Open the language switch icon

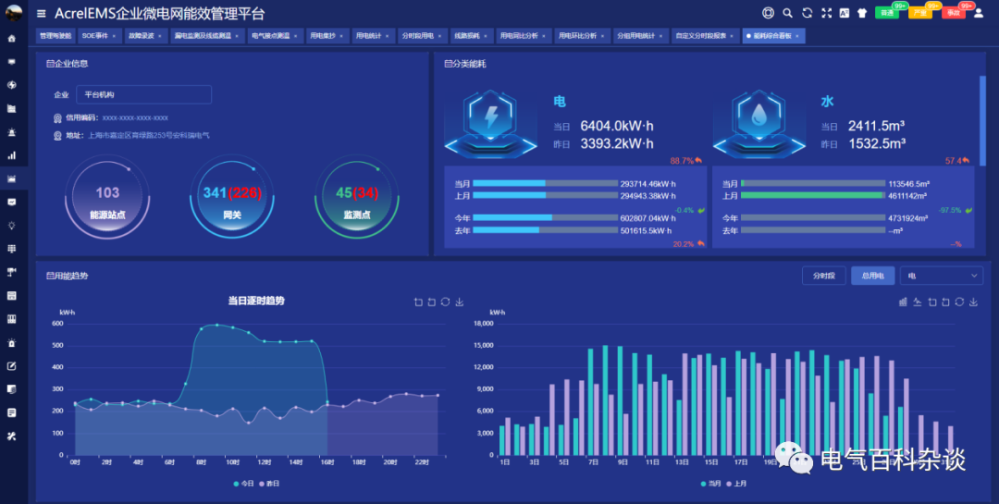click(x=845, y=13)
